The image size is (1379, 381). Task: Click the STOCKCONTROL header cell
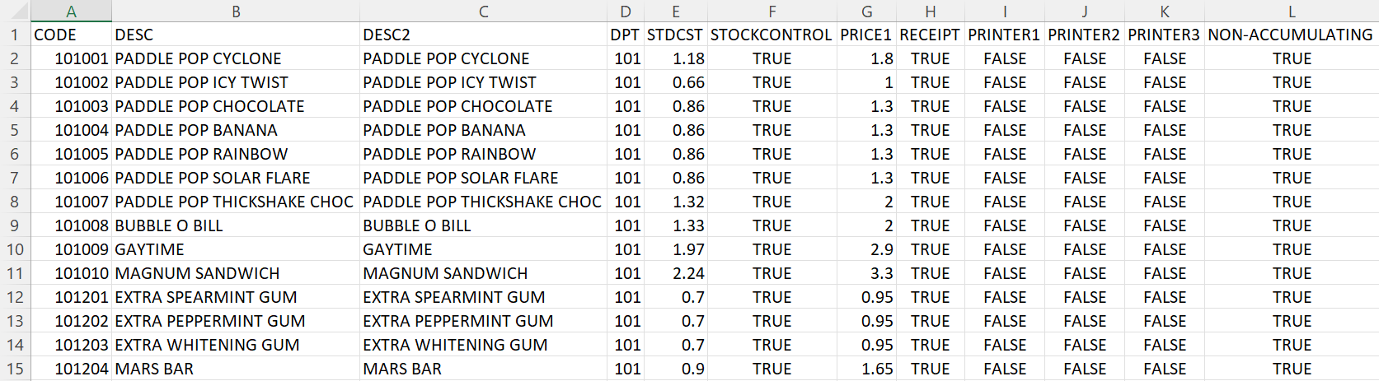772,35
